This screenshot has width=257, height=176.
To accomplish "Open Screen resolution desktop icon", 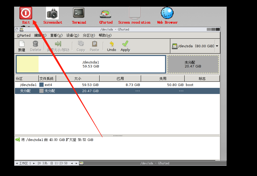I will (x=134, y=13).
